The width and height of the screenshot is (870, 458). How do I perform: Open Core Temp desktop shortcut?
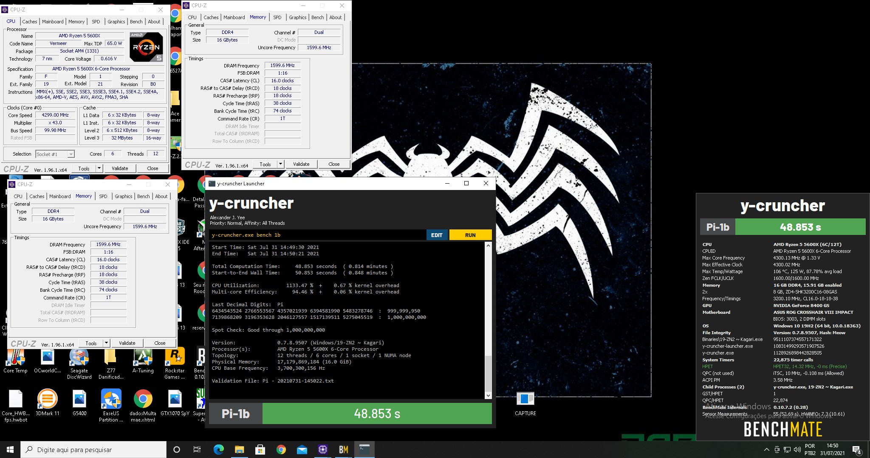click(x=15, y=361)
